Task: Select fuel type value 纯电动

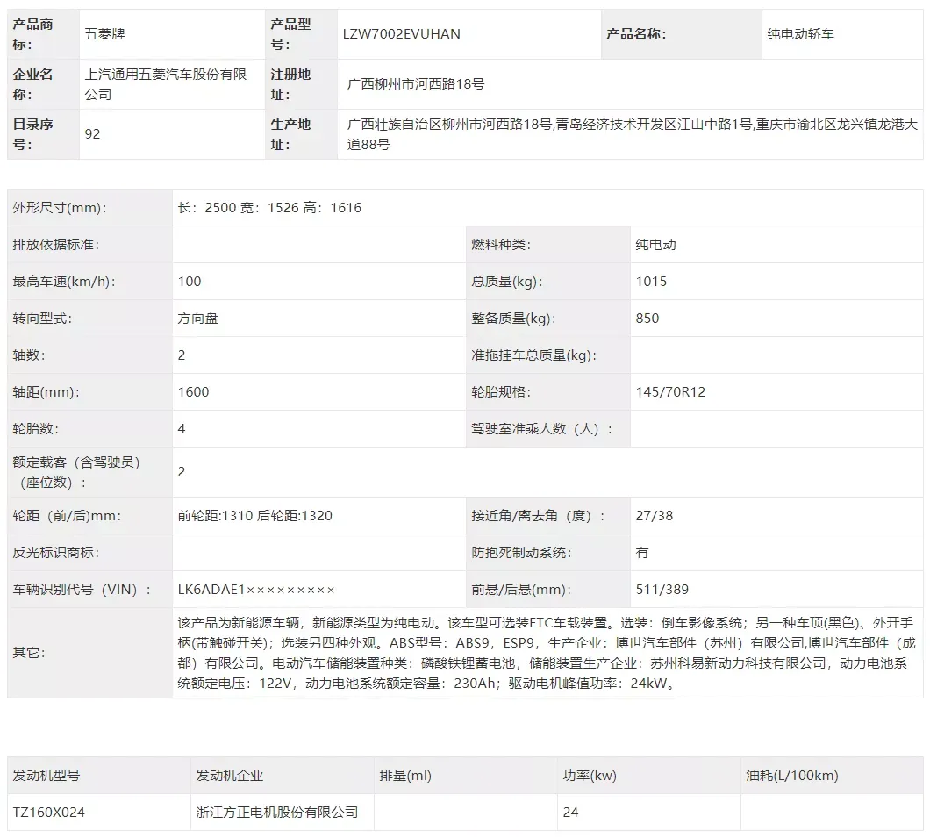Action: [655, 244]
